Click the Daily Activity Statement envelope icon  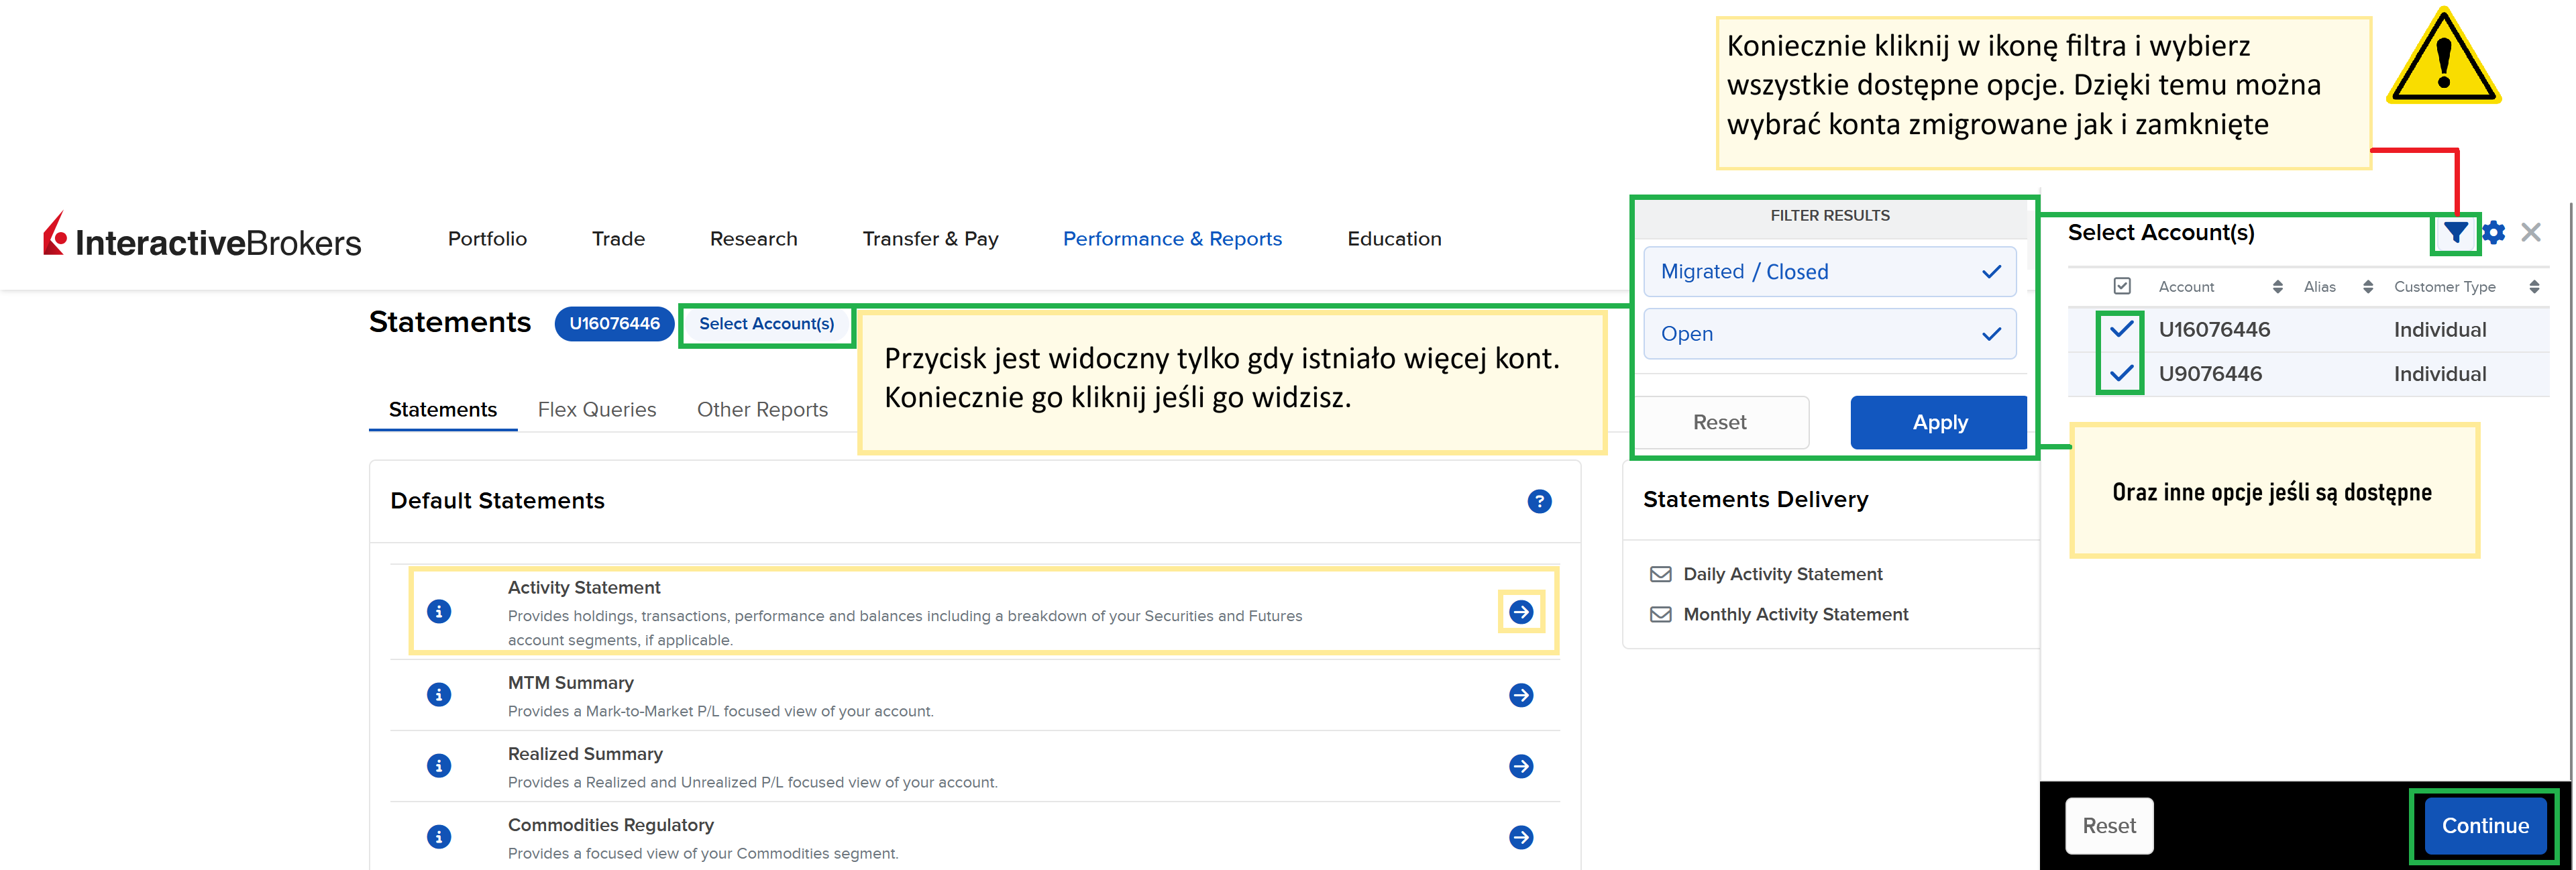[x=1660, y=574]
